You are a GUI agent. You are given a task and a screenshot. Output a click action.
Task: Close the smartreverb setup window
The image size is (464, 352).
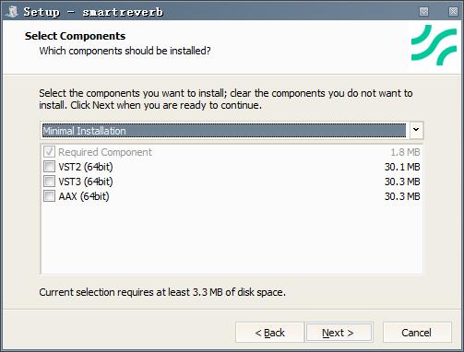click(453, 12)
